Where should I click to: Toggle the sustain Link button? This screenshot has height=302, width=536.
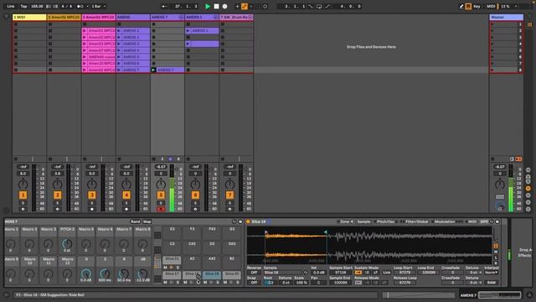[x=386, y=273]
